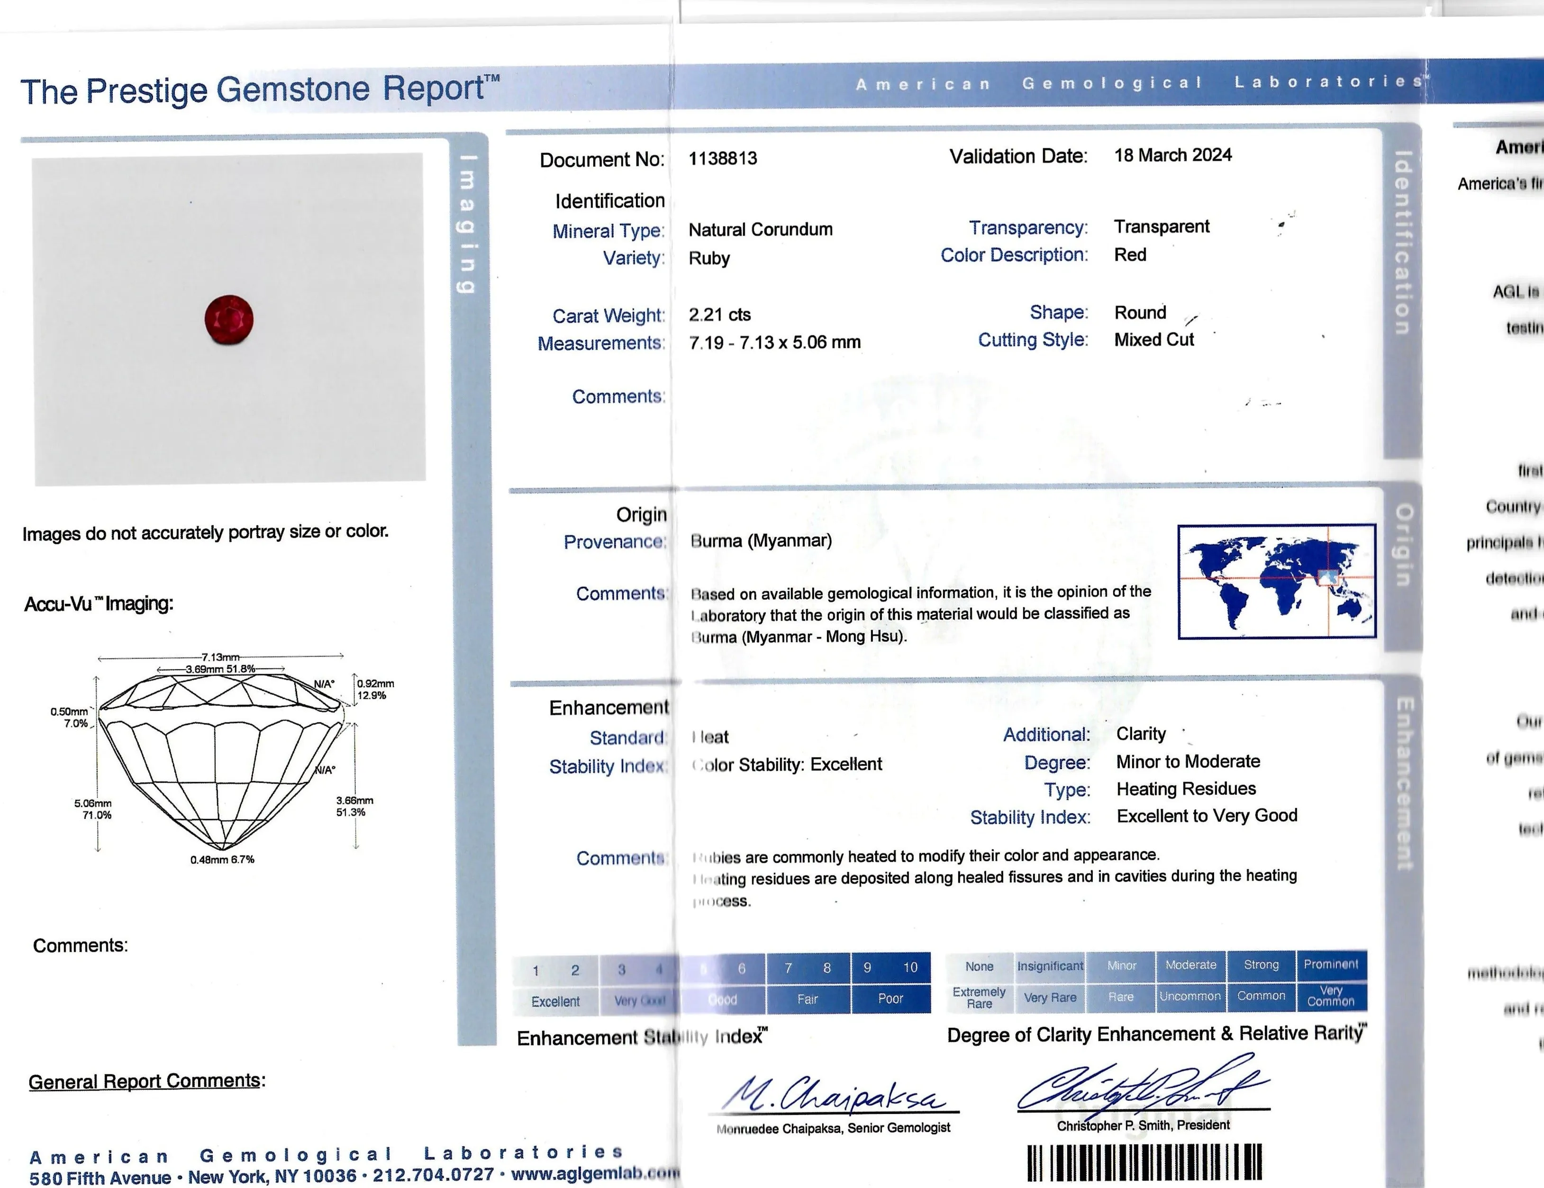Click the Accu-Vu Imaging label
1544x1188 pixels.
pos(99,604)
